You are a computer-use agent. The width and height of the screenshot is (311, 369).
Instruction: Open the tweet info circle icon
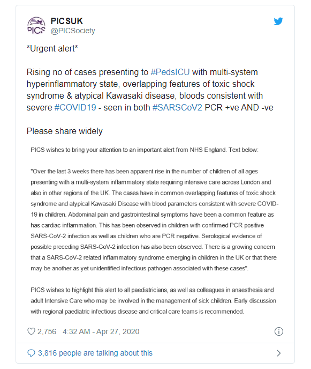279,331
